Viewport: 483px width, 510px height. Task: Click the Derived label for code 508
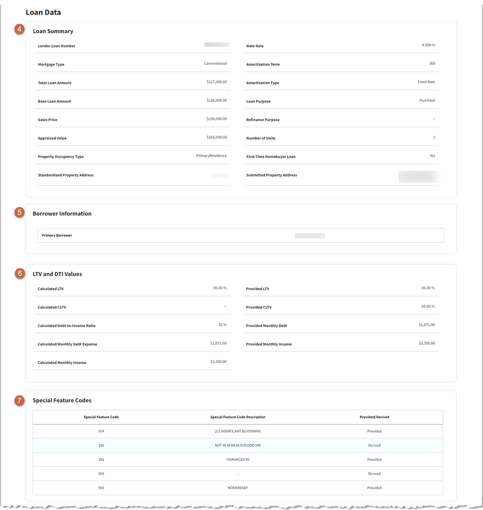[374, 473]
